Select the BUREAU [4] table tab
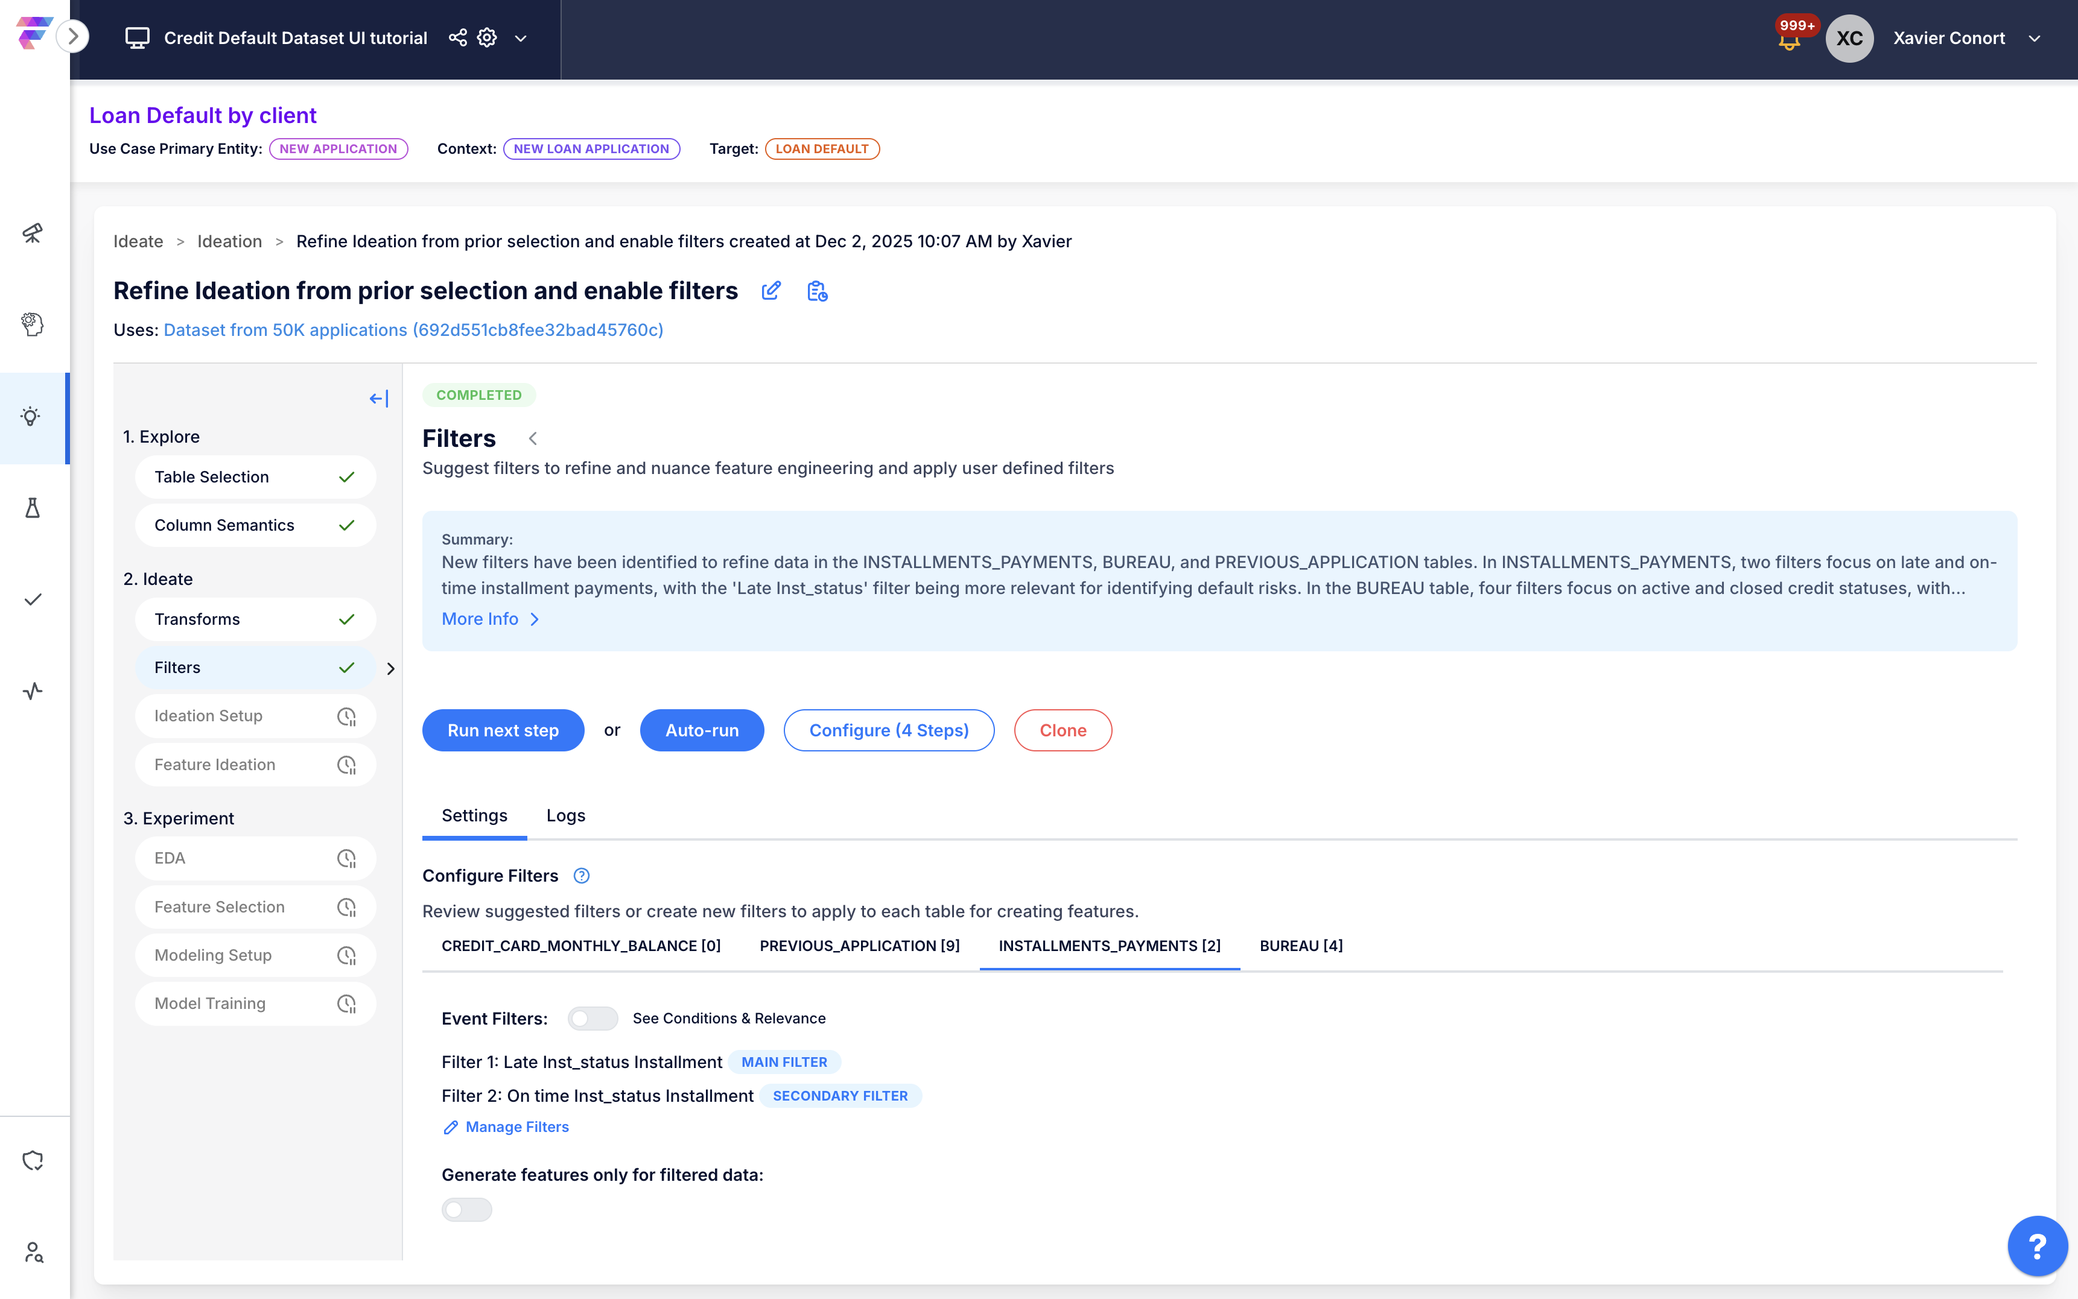Viewport: 2078px width, 1299px height. [1300, 946]
